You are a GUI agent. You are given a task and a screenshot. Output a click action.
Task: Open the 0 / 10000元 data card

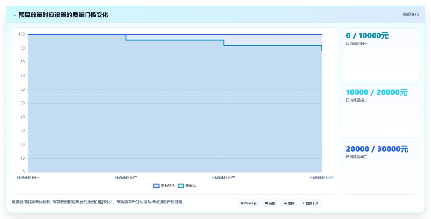point(381,54)
